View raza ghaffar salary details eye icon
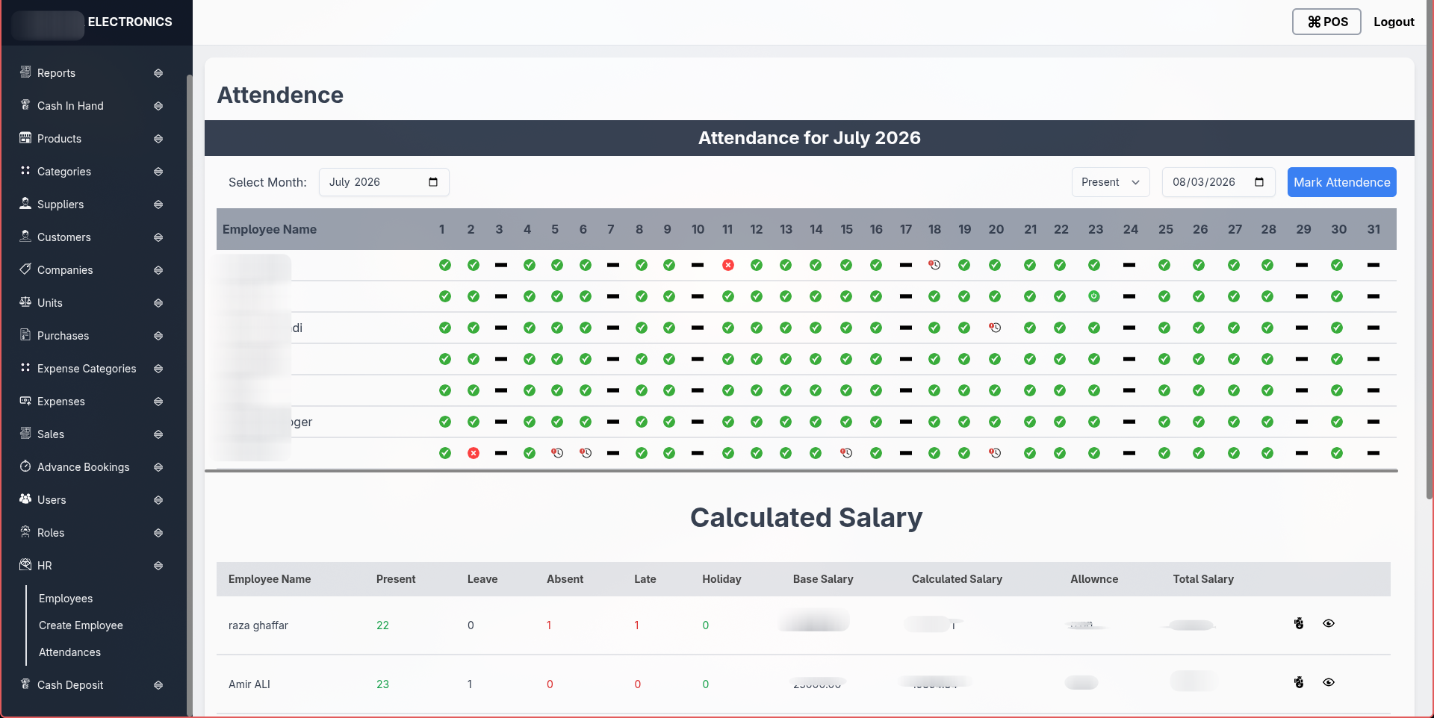 (1329, 623)
